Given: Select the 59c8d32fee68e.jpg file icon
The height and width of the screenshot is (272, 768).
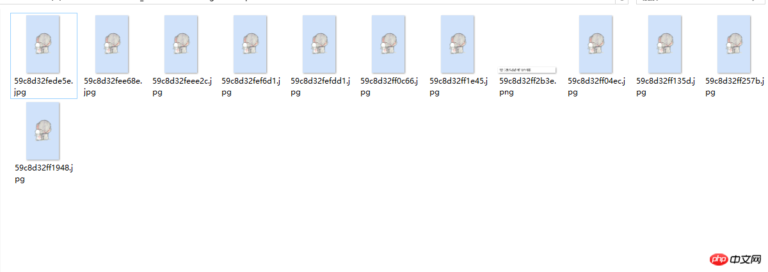Looking at the screenshot, I should coord(112,44).
